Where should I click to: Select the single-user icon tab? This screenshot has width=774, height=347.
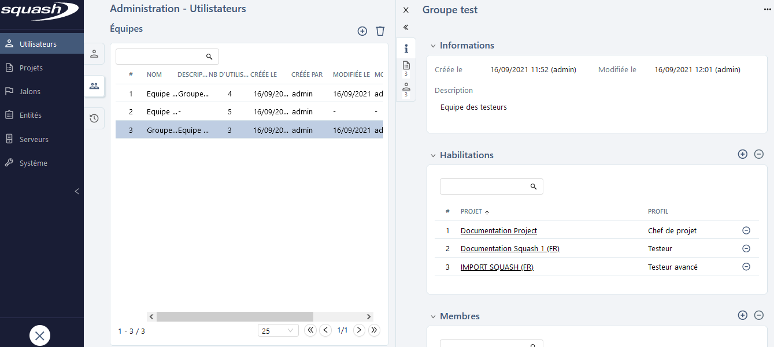[x=94, y=54]
